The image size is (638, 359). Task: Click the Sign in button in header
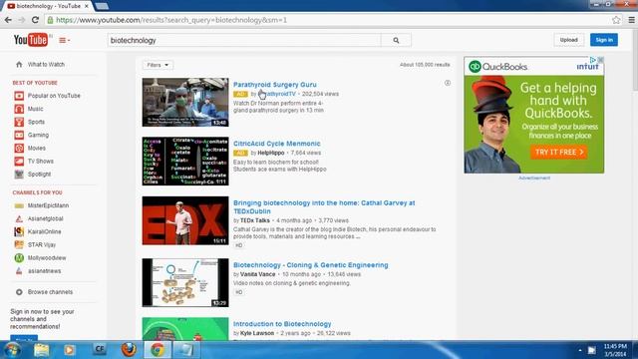point(604,40)
